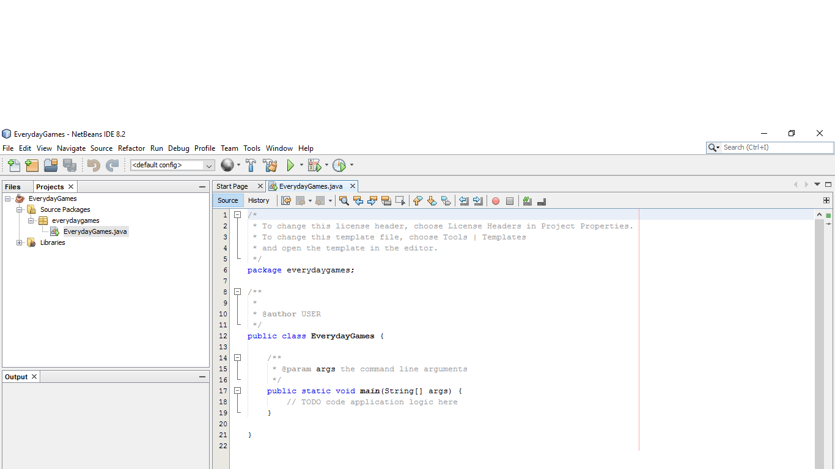Toggle bookmark on current line
The image size is (835, 469).
446,201
